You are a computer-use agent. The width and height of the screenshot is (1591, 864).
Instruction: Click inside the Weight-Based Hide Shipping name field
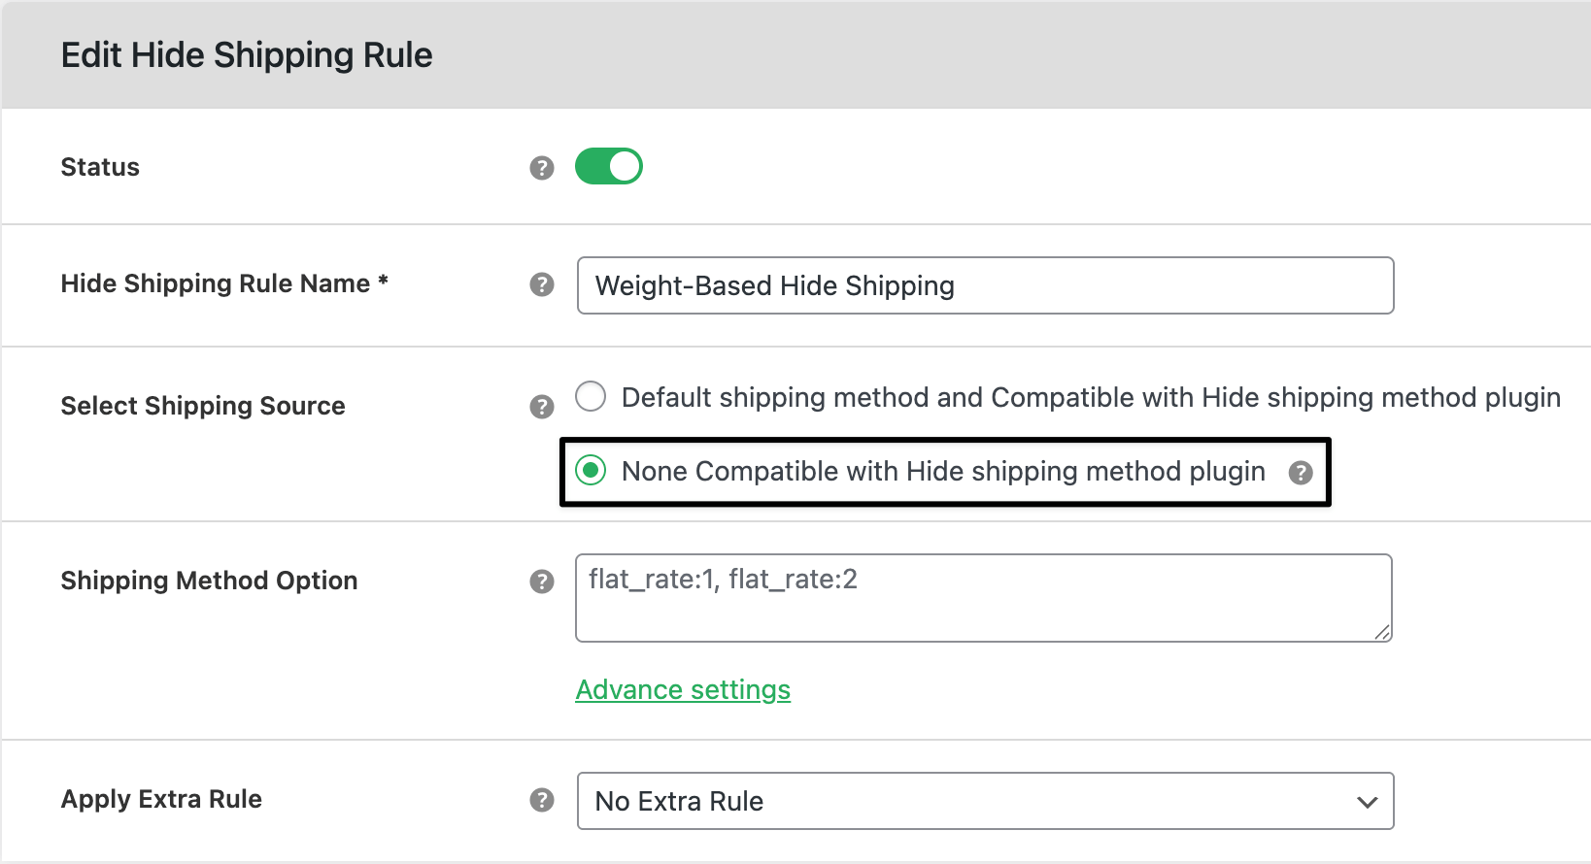click(x=984, y=285)
